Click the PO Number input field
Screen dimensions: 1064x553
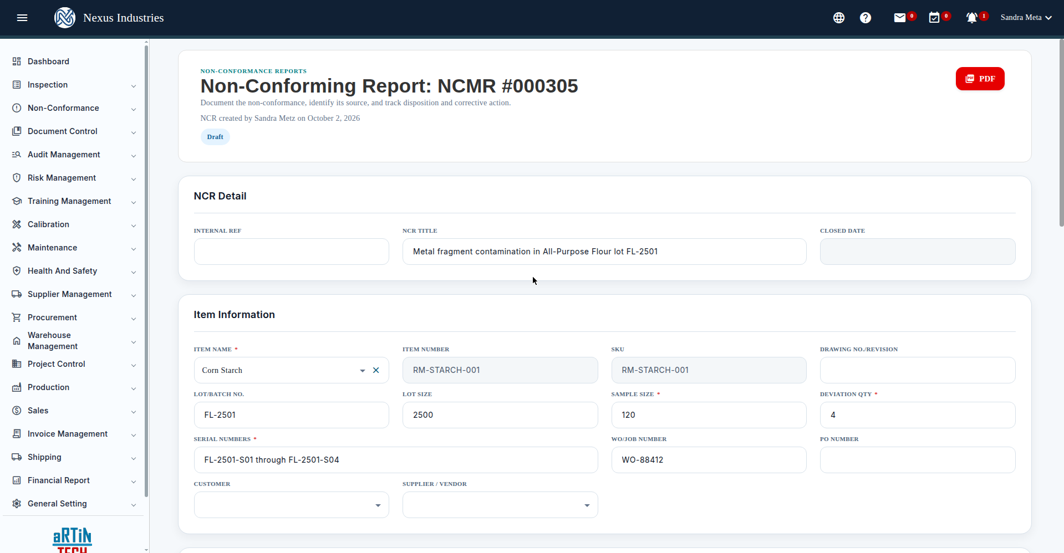(918, 460)
